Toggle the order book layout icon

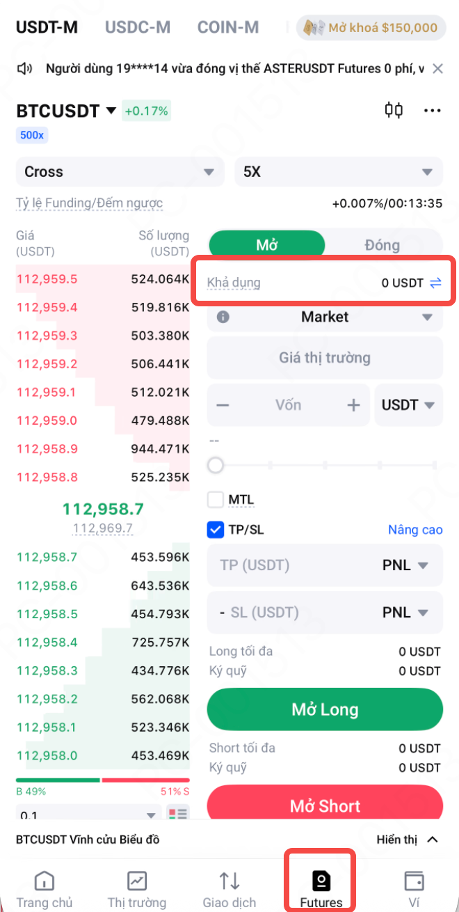179,813
